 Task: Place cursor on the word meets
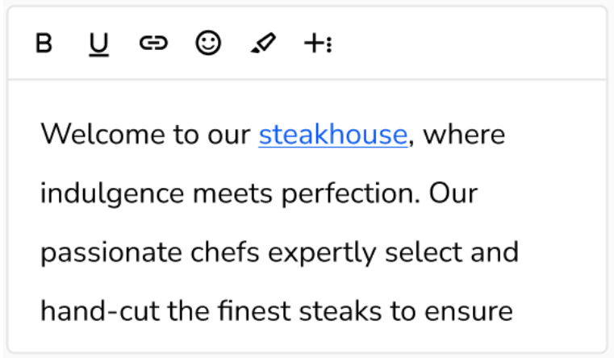coord(230,194)
